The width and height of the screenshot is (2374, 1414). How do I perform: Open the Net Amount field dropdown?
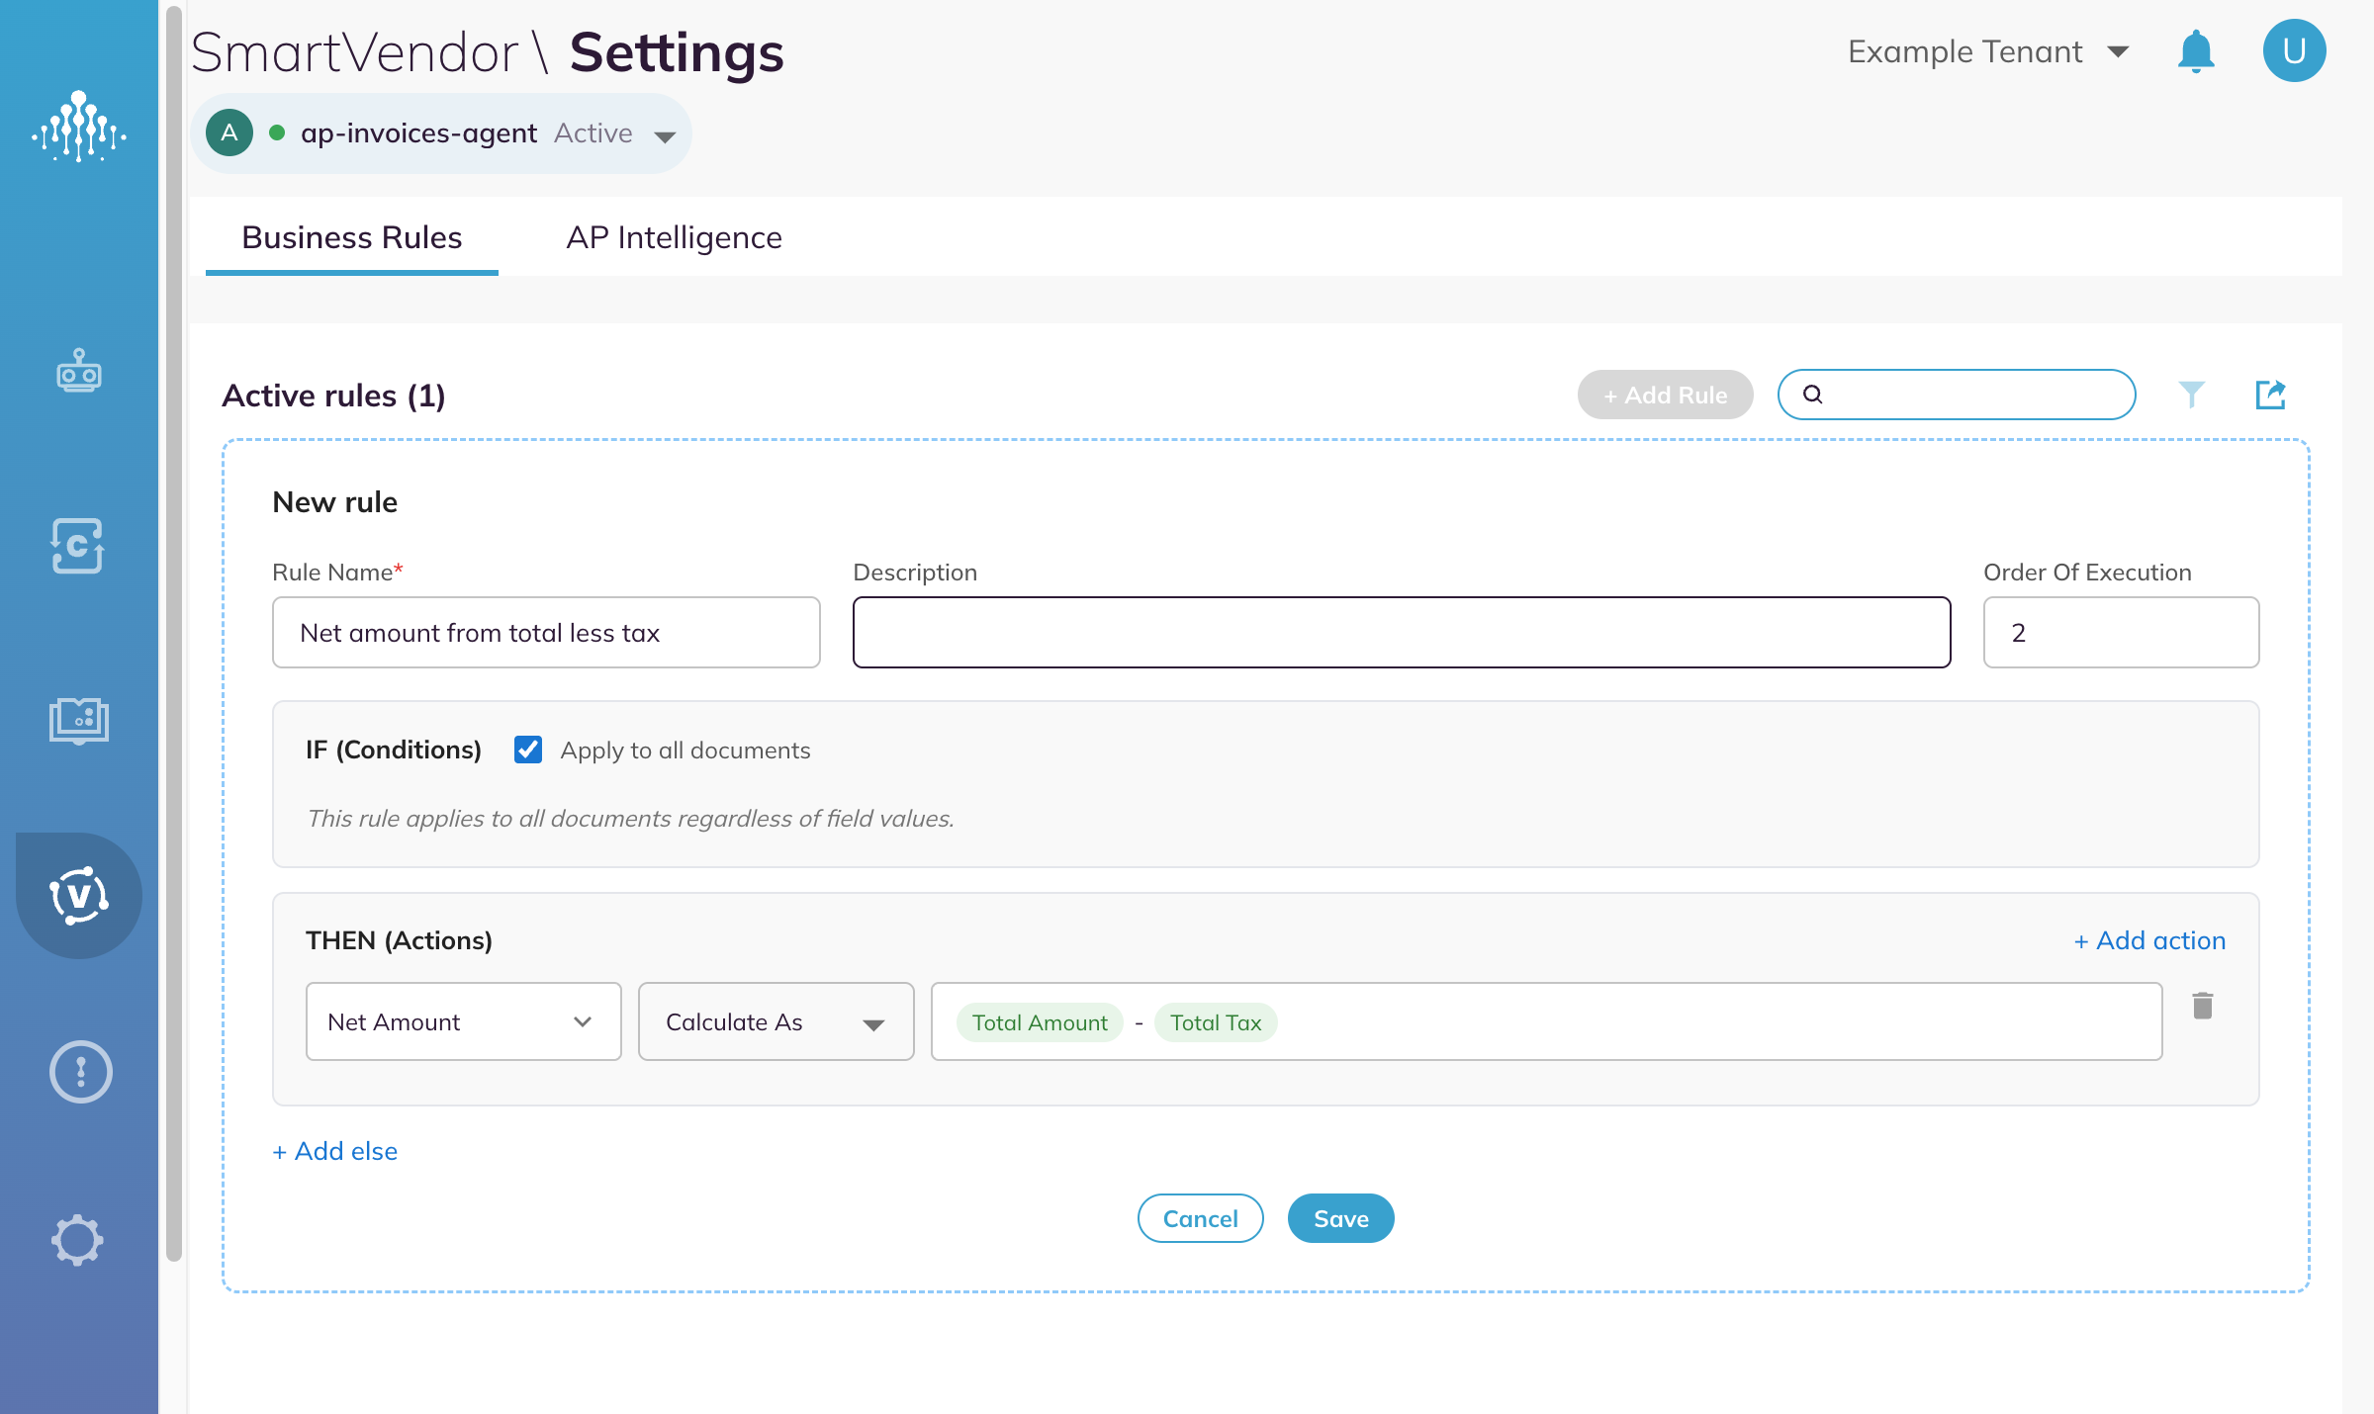coord(464,1021)
